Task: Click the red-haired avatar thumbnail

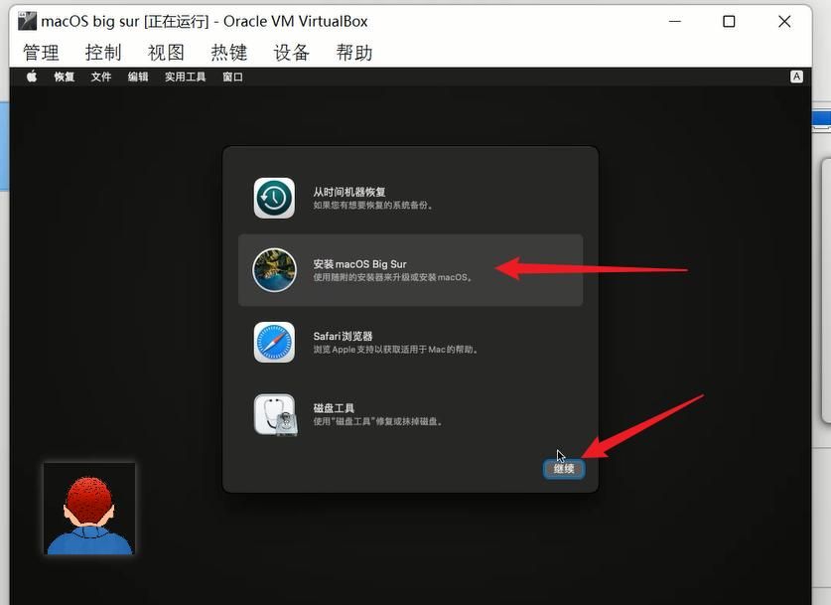Action: (x=89, y=509)
